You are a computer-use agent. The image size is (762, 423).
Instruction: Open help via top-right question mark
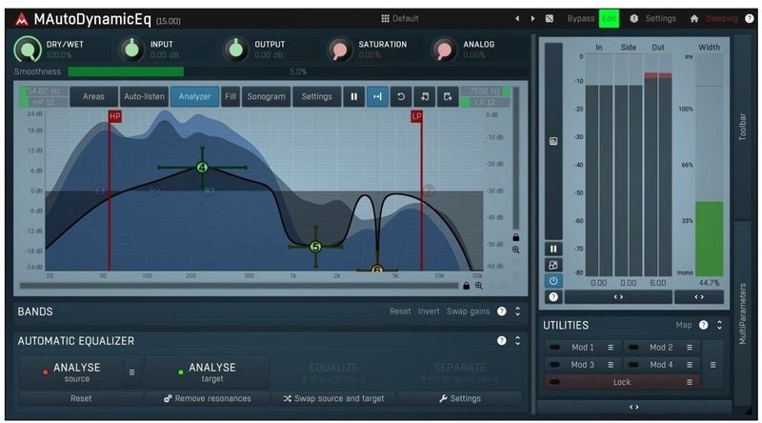coord(750,18)
